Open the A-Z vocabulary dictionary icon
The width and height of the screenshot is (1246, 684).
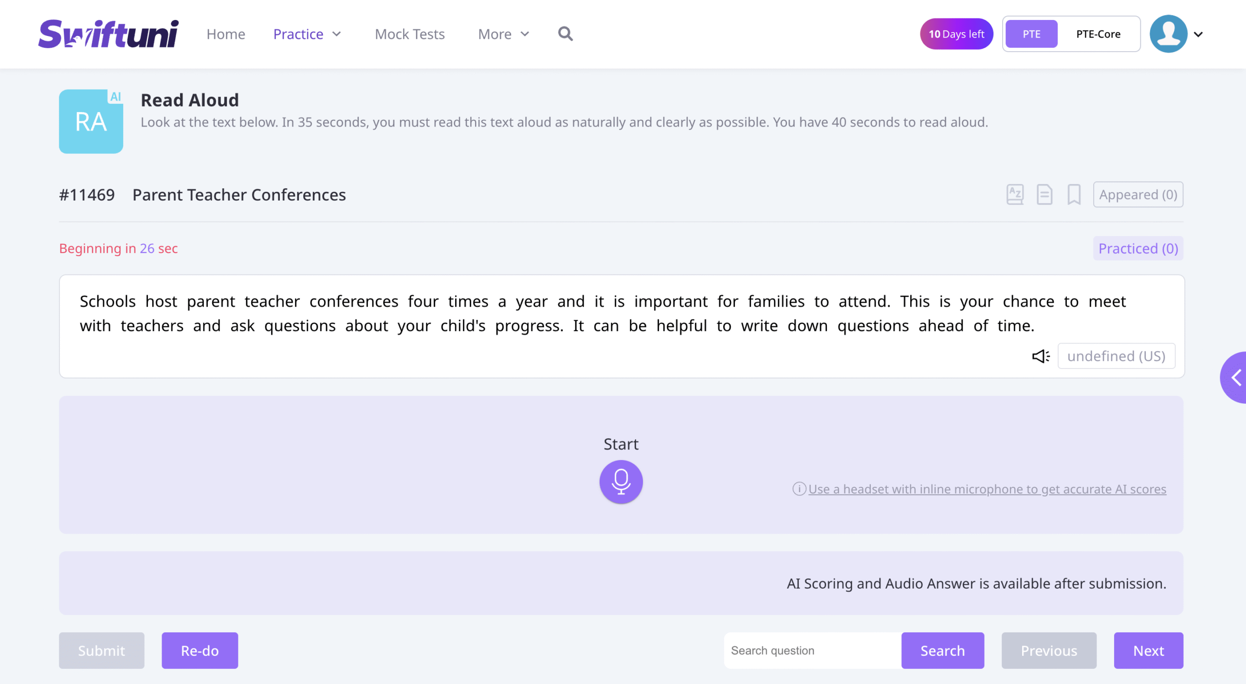[1015, 195]
